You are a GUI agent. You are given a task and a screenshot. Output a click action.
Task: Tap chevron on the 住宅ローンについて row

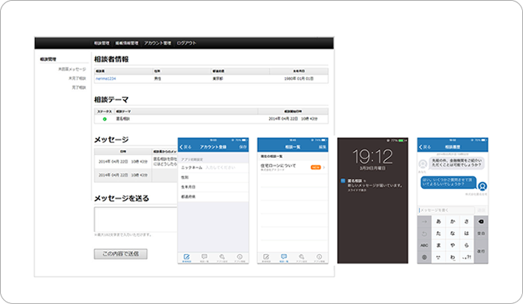click(x=324, y=167)
